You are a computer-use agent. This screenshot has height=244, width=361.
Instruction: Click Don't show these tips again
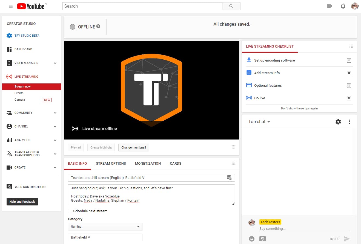299,108
